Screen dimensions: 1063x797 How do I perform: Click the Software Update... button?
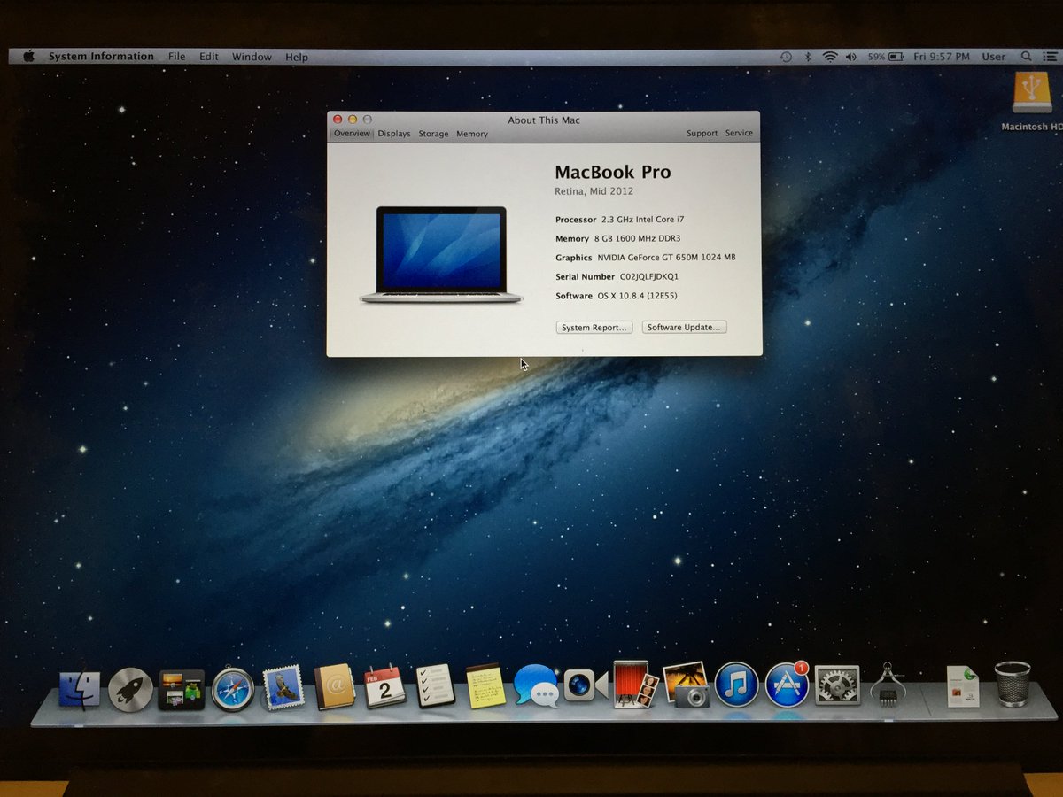click(x=684, y=328)
